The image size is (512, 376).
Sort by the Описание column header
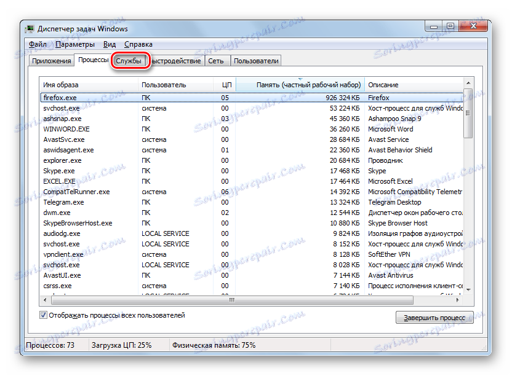click(414, 85)
